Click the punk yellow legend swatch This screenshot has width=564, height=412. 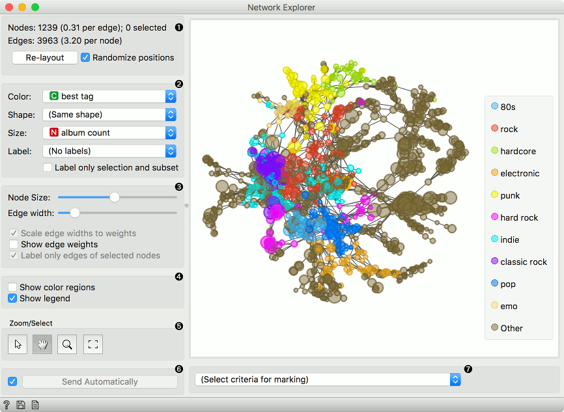(x=494, y=195)
